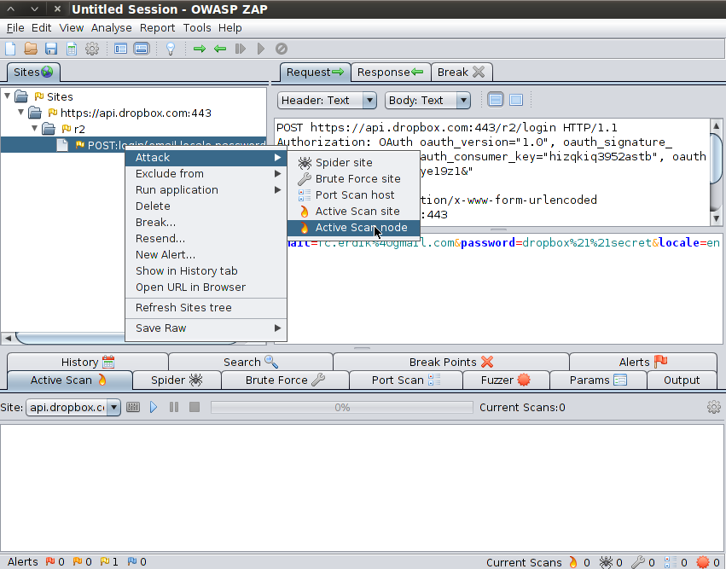Click the Persist Session save icon
This screenshot has width=726, height=569.
pos(51,49)
